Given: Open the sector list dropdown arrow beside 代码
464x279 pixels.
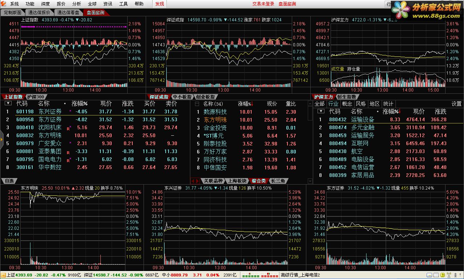Looking at the screenshot, I should point(321,111).
